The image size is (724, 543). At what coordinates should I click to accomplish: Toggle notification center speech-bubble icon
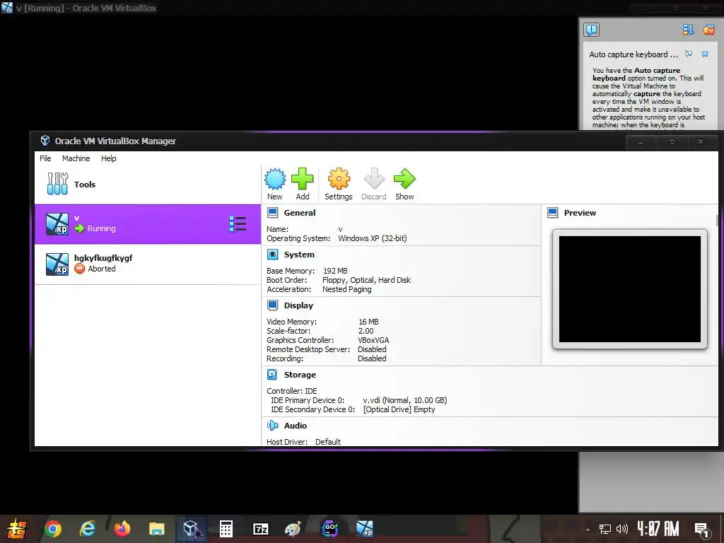(592, 30)
